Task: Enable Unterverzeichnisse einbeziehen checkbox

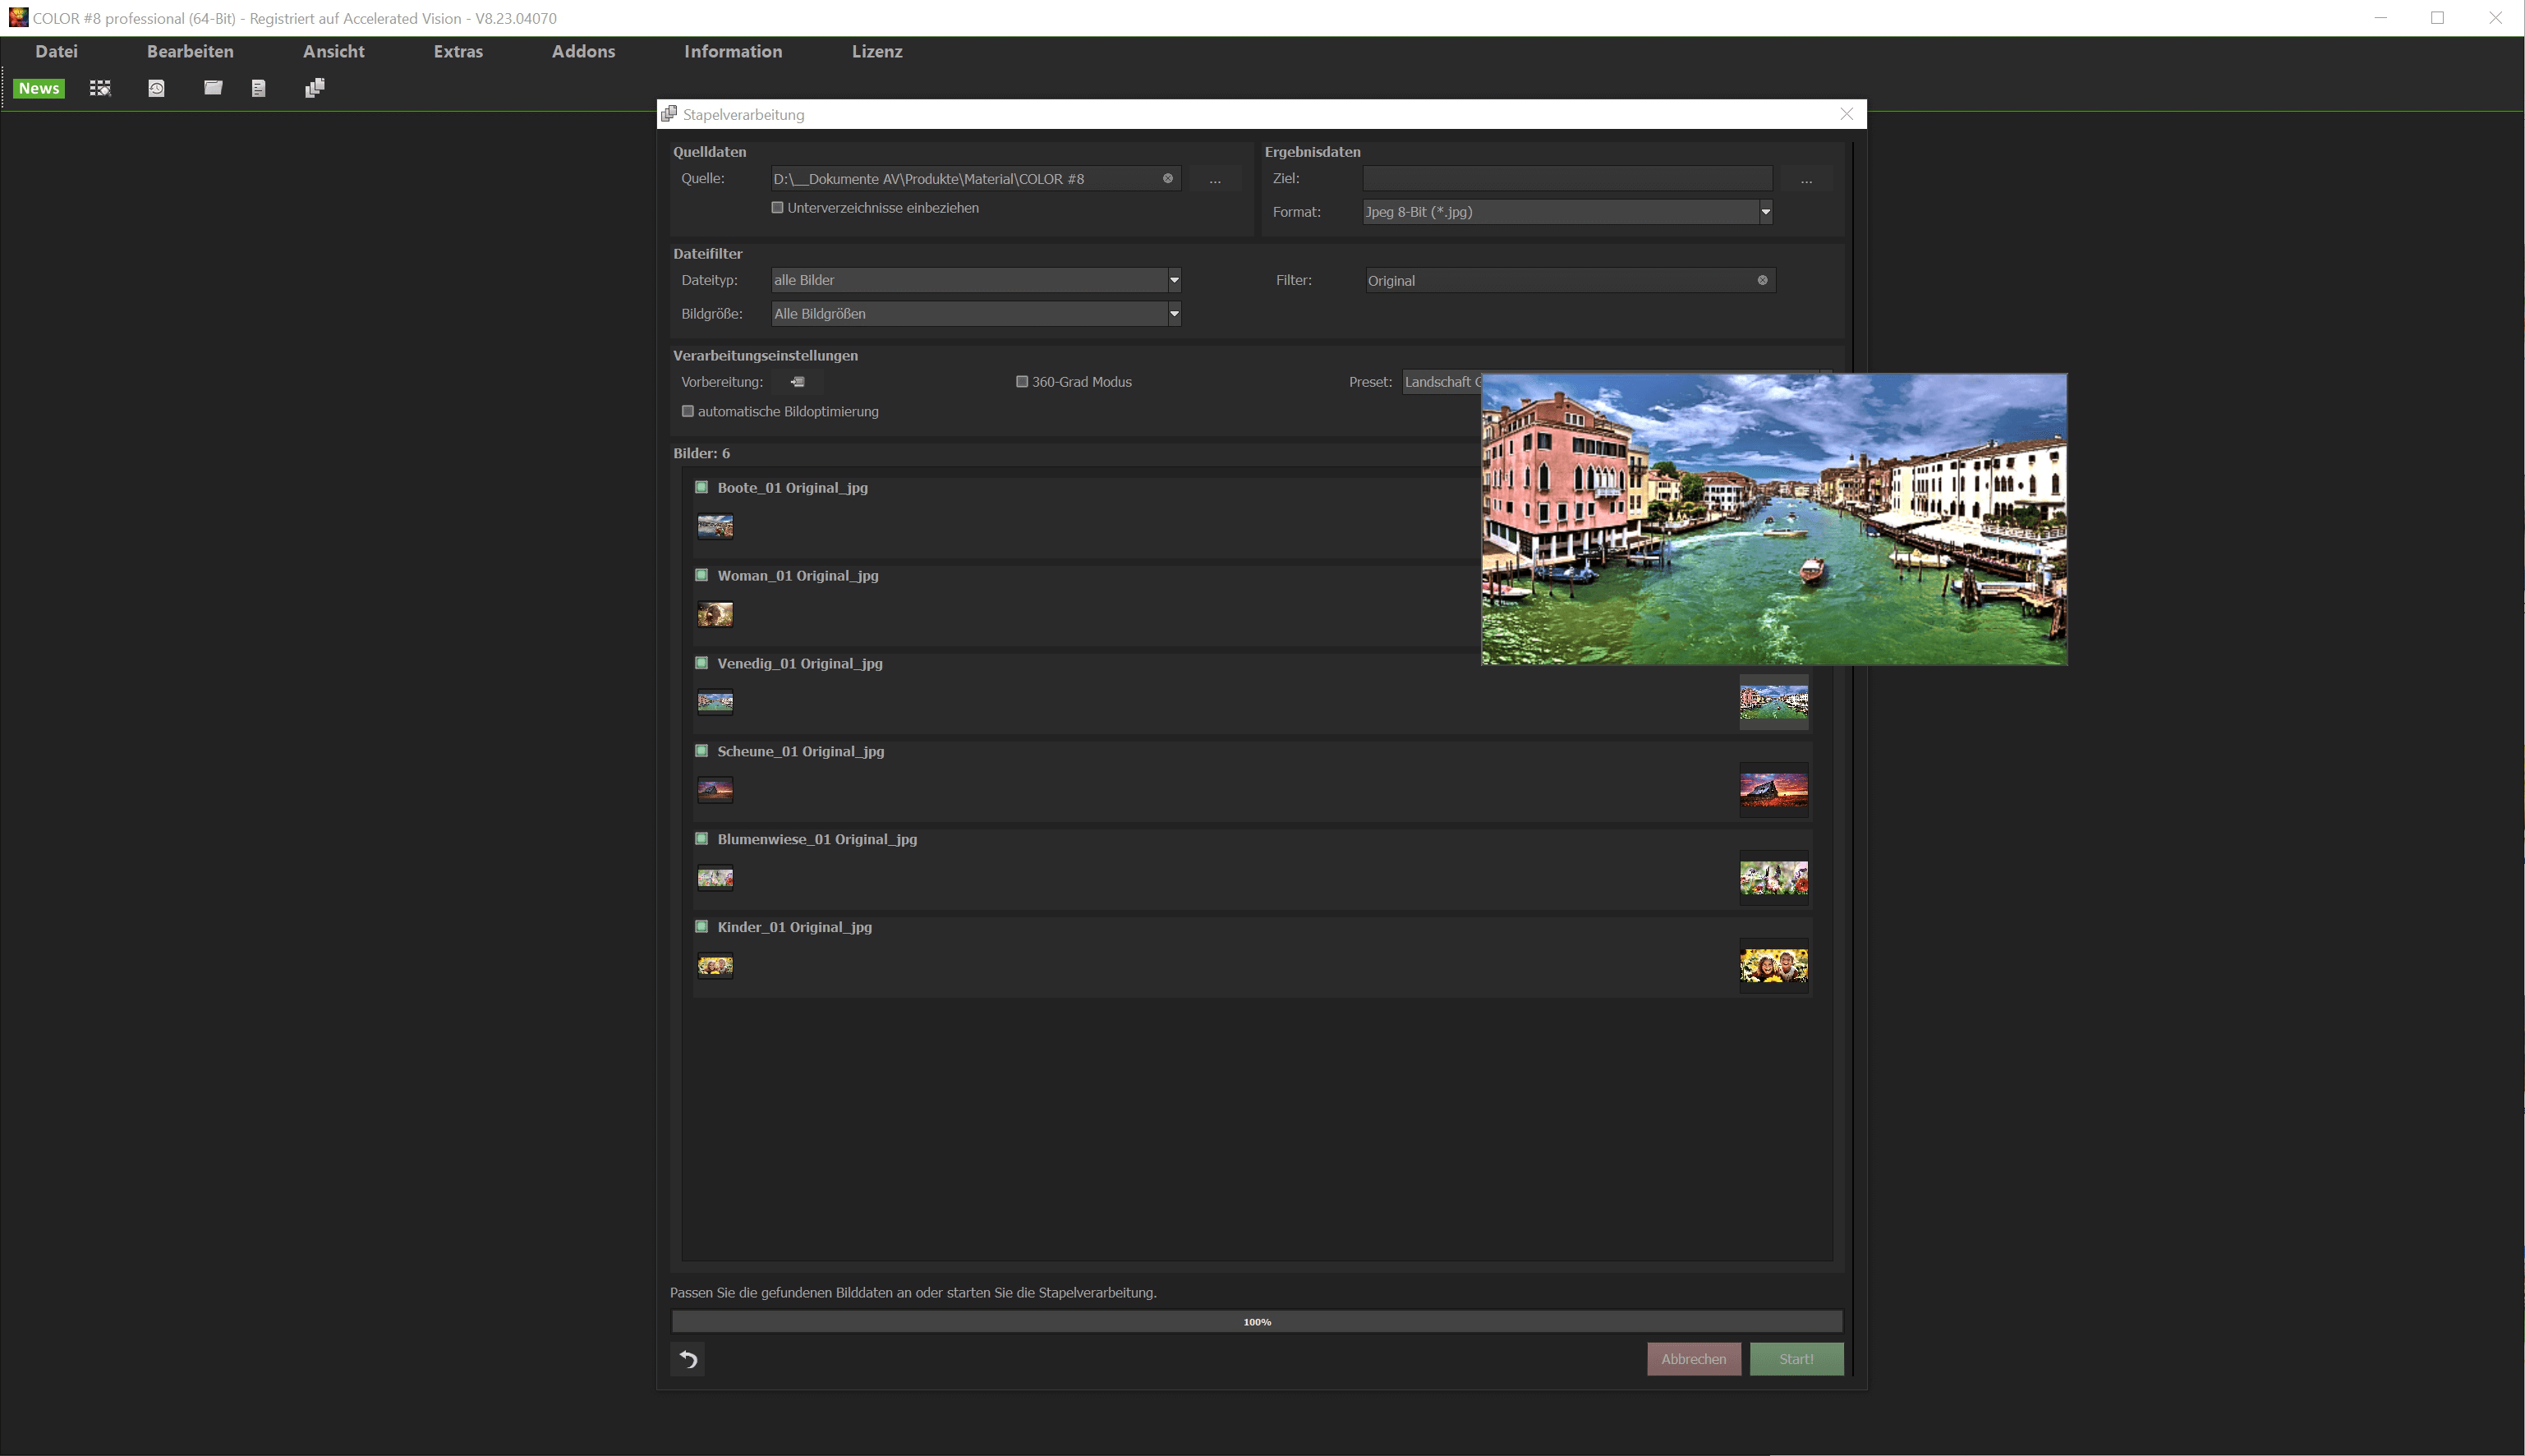Action: (777, 208)
